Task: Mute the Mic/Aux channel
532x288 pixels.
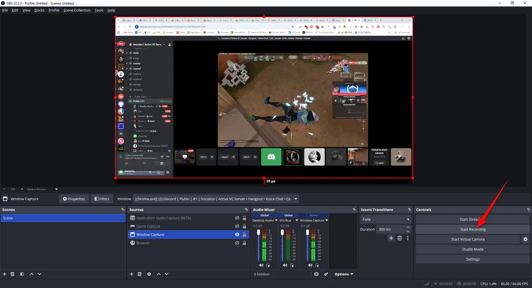Action: 285,265
